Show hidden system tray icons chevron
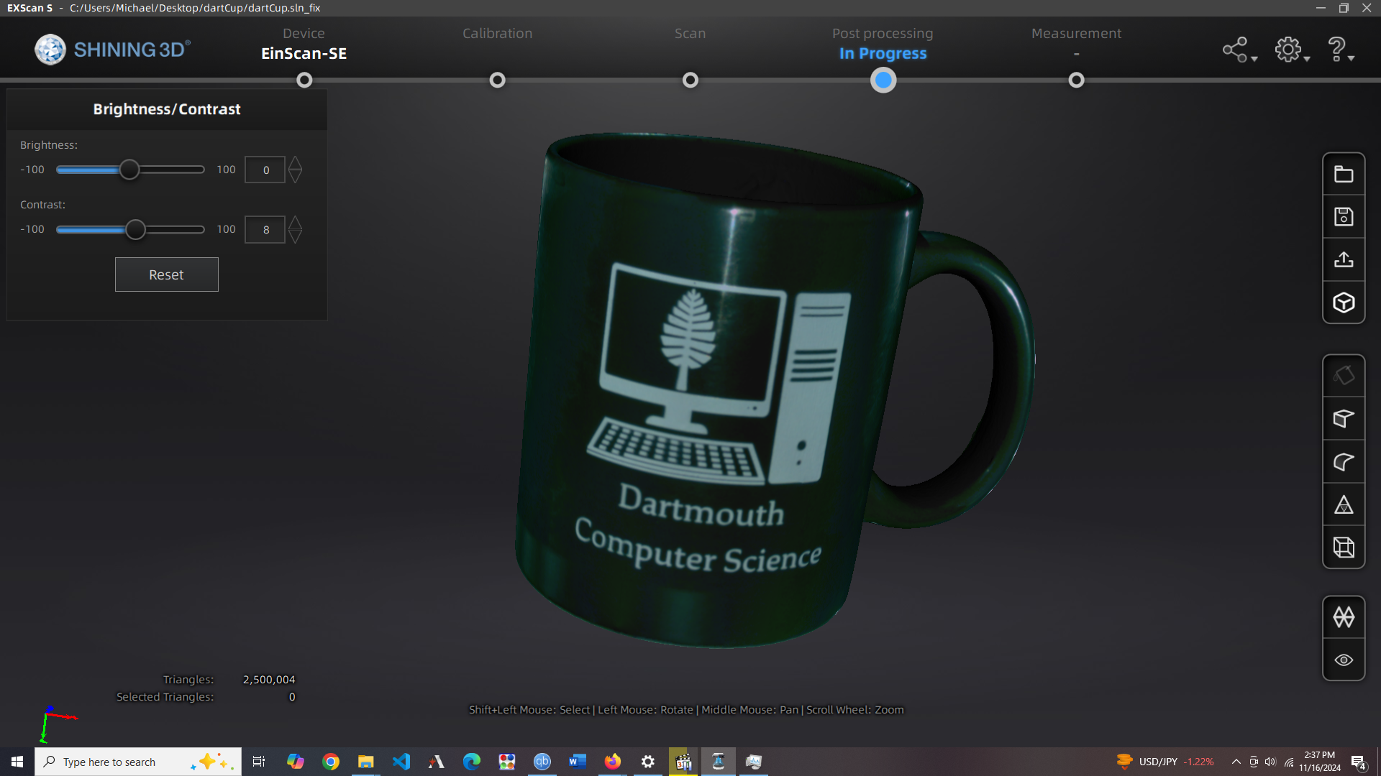Image resolution: width=1381 pixels, height=776 pixels. coord(1236,762)
